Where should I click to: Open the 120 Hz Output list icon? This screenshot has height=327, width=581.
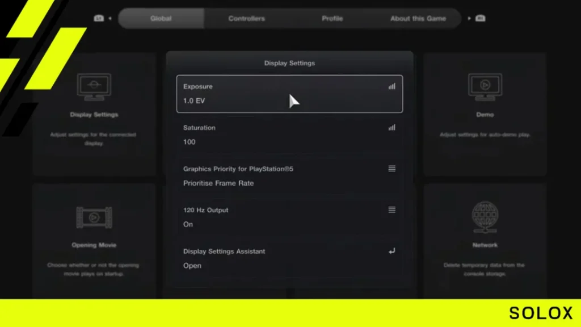(x=391, y=210)
